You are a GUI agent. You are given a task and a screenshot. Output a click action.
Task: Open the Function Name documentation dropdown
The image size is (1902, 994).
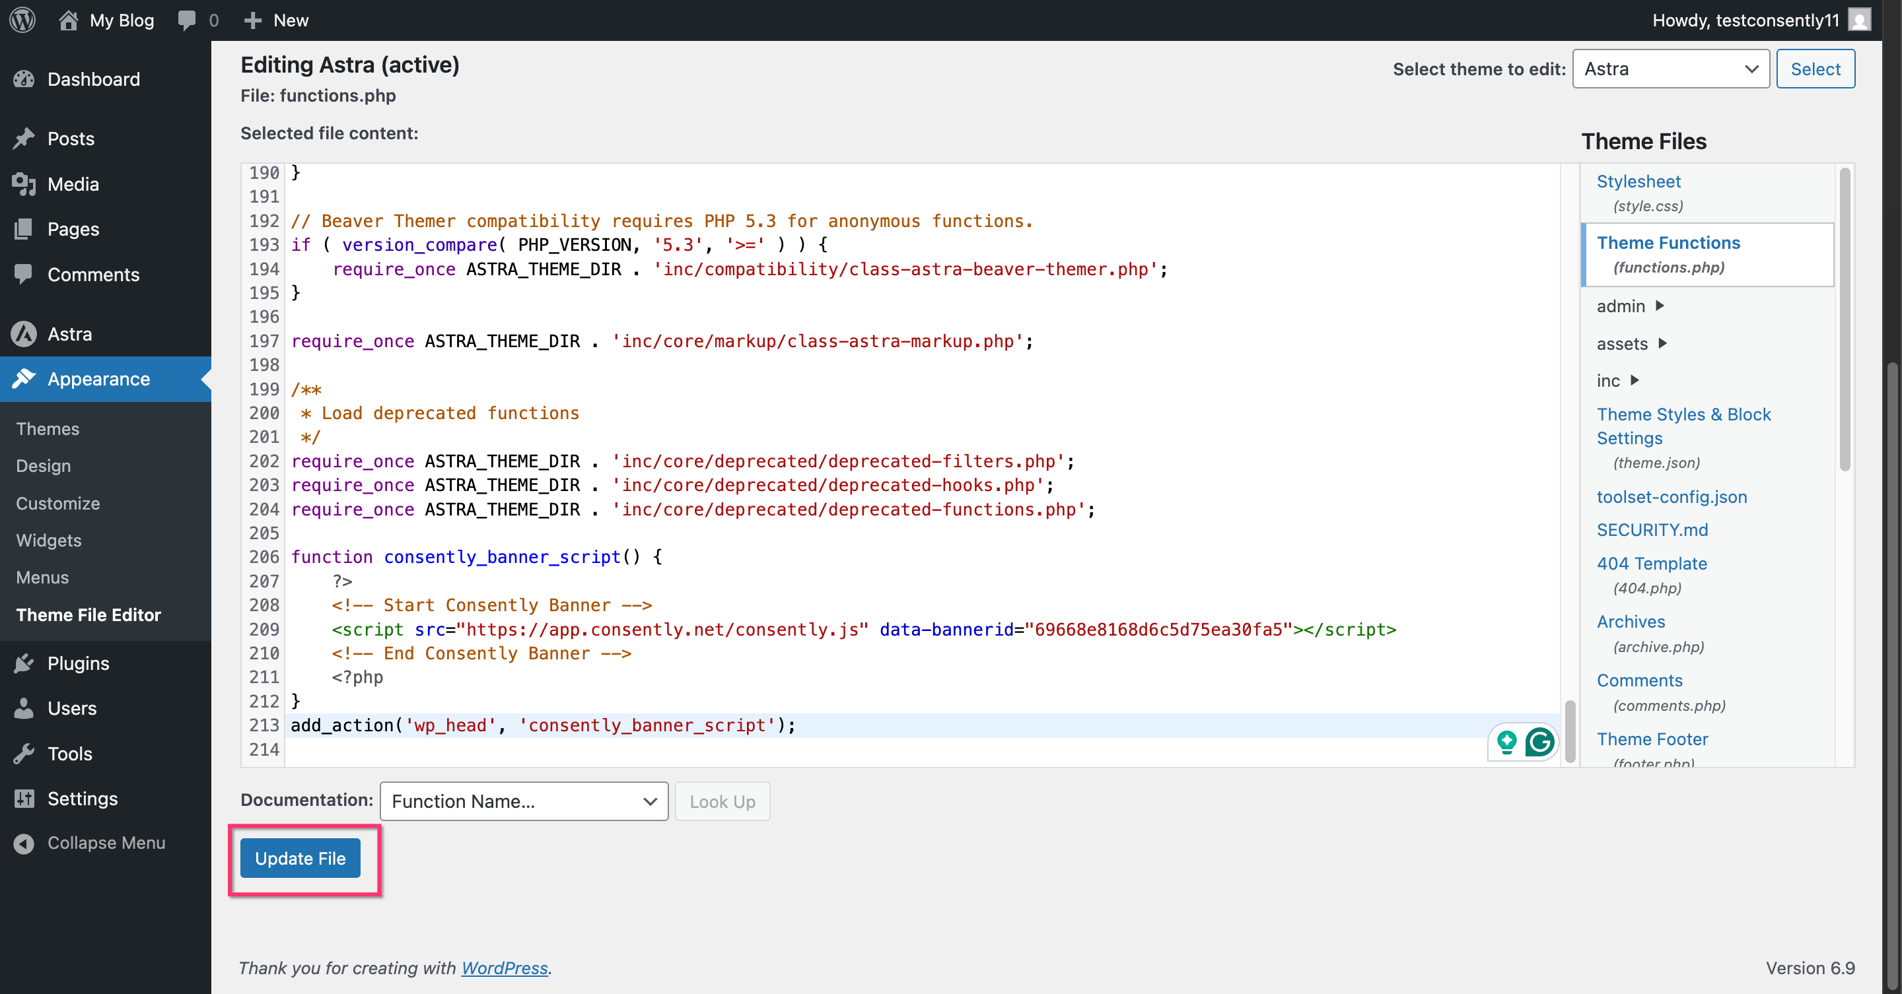click(x=524, y=801)
